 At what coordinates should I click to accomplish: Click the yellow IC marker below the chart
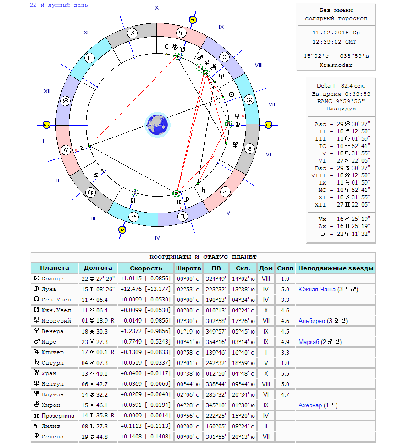[x=122, y=230]
